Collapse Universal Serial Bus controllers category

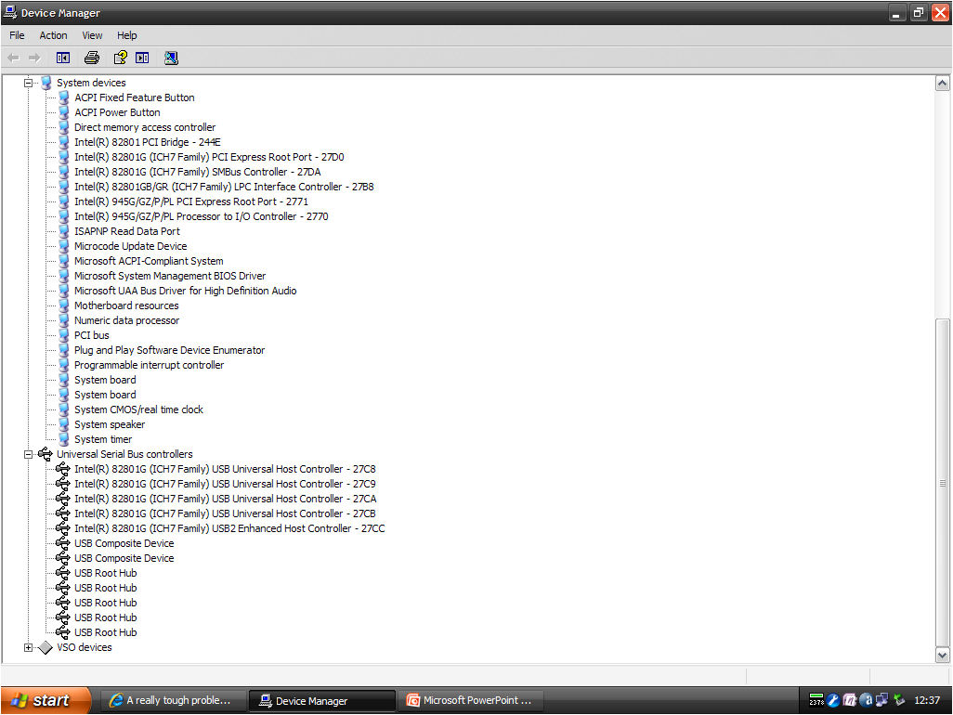[x=28, y=454]
